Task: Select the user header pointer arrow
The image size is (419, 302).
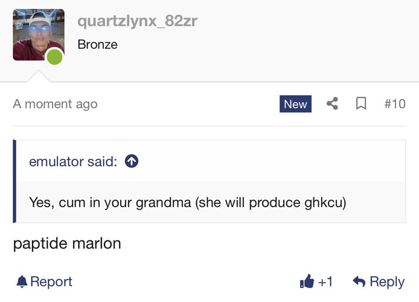Action: coord(39,76)
